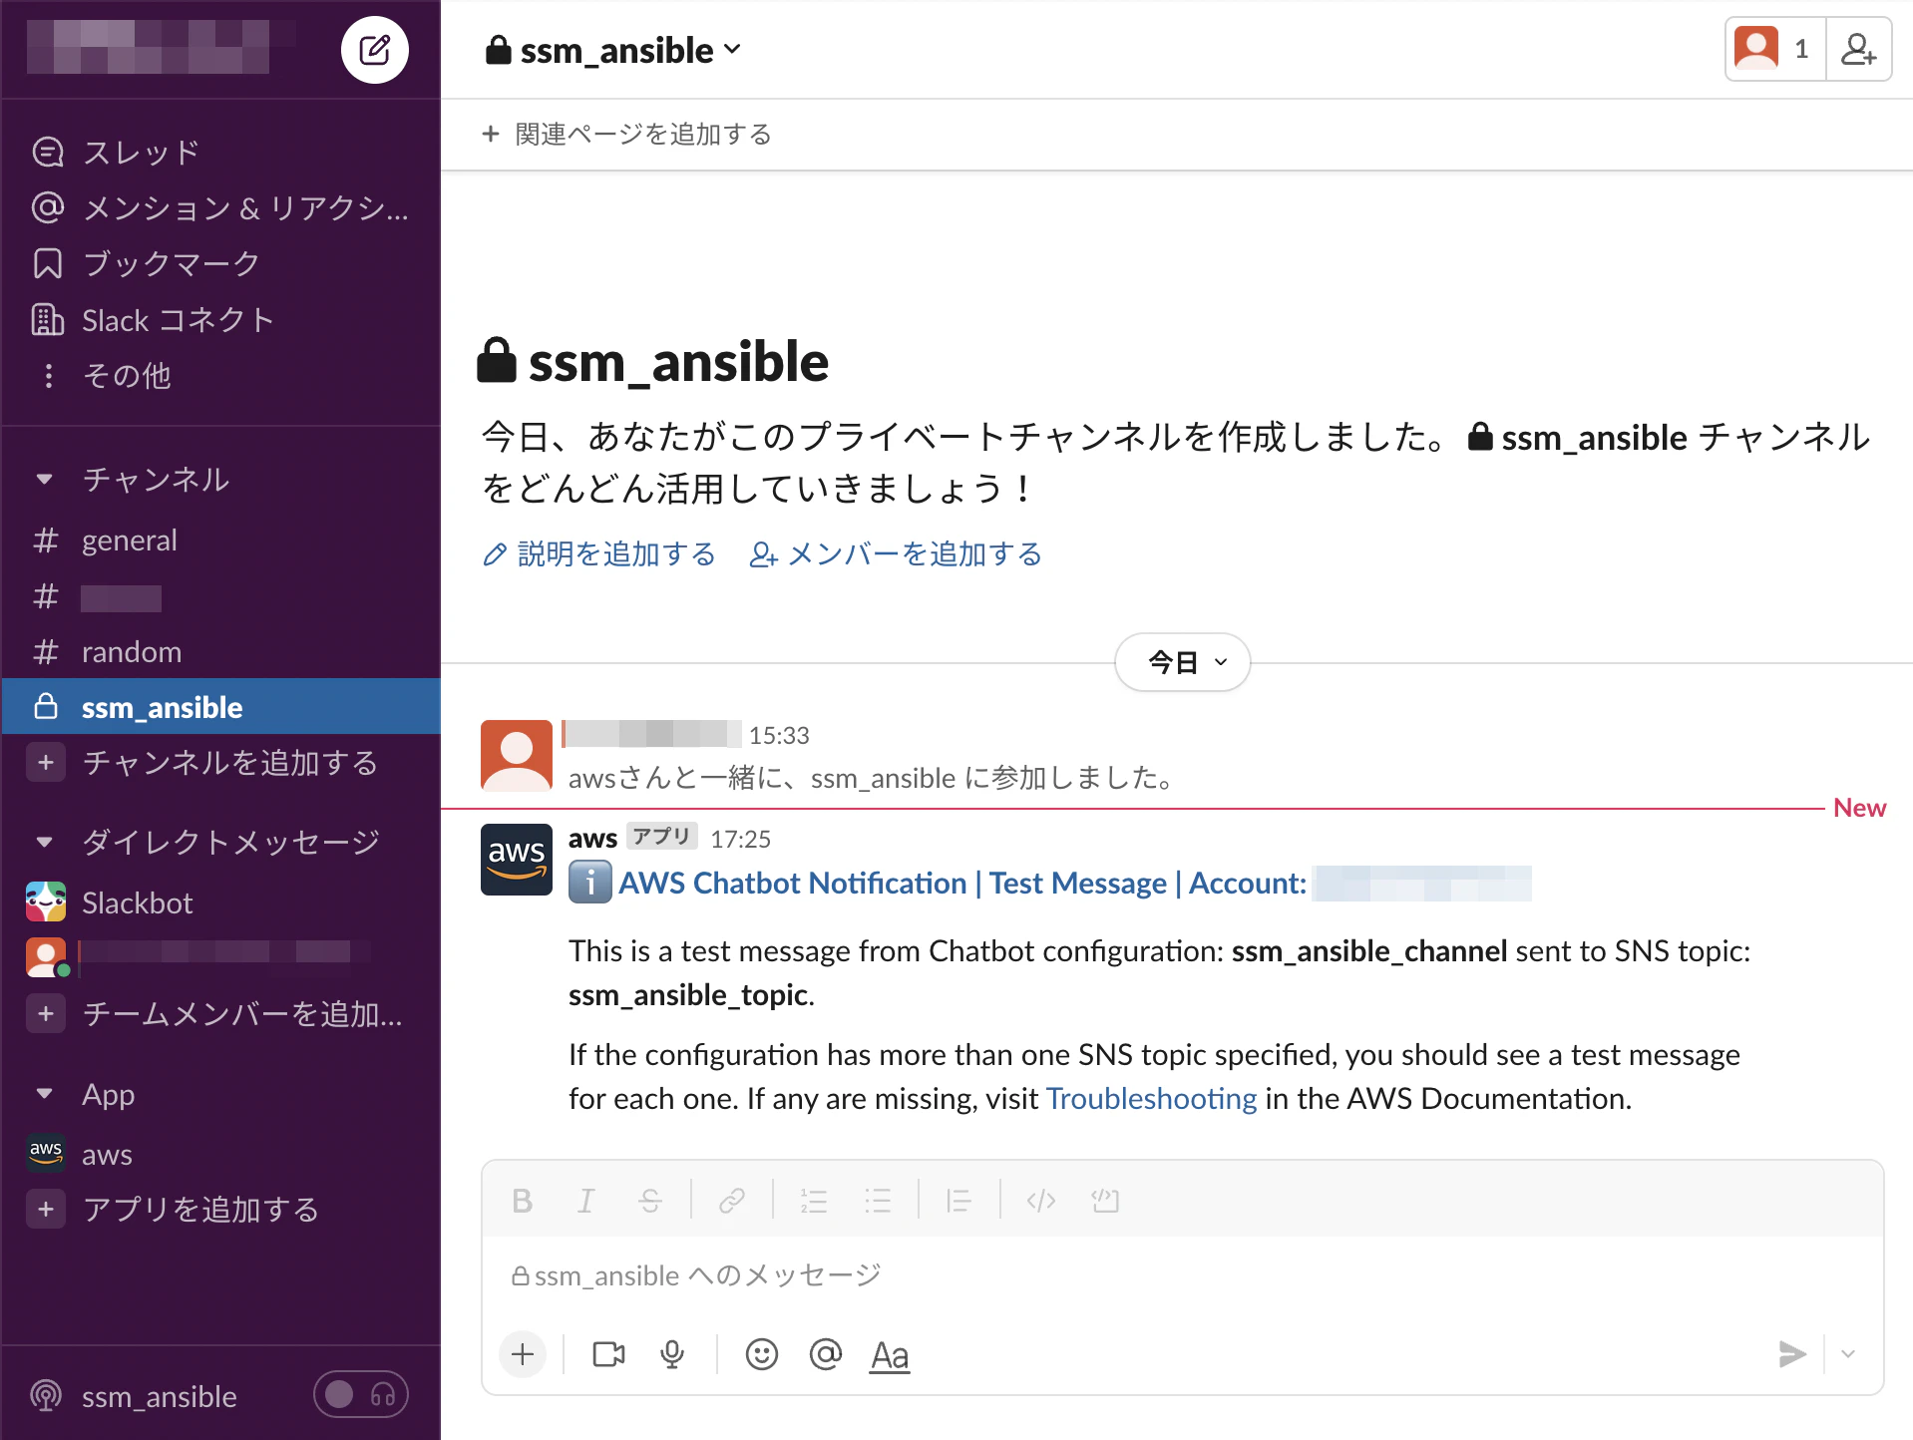Click the user avatar on 15:33 message
The image size is (1913, 1440).
click(x=517, y=756)
